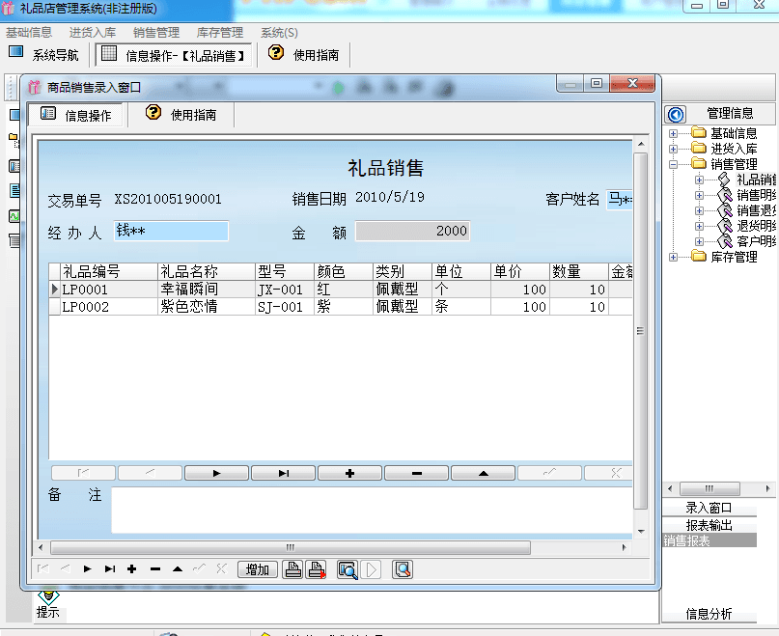Click the query icon with the blue magnifier
The height and width of the screenshot is (636, 779).
[348, 569]
